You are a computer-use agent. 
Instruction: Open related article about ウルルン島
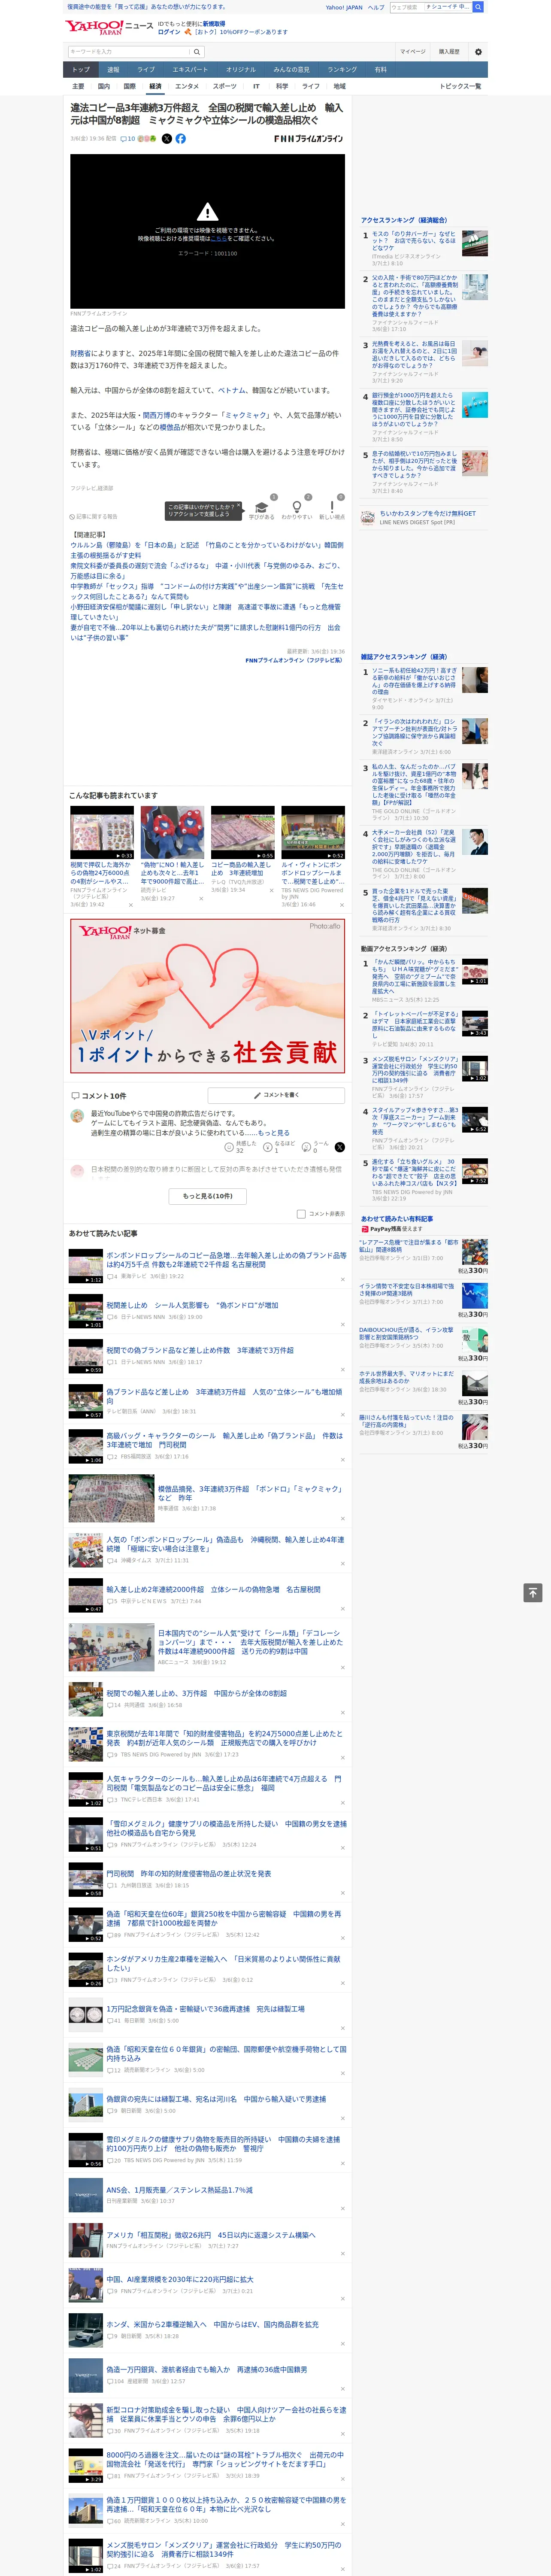pyautogui.click(x=206, y=550)
